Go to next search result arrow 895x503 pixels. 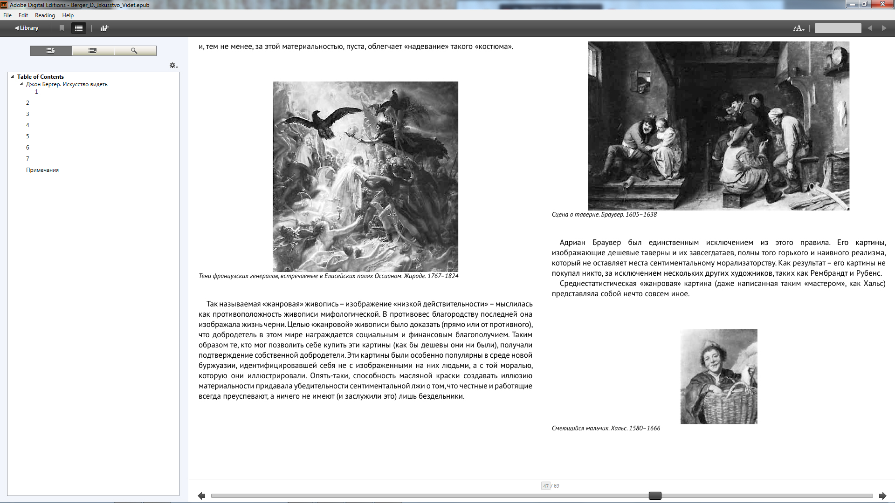pos(884,28)
